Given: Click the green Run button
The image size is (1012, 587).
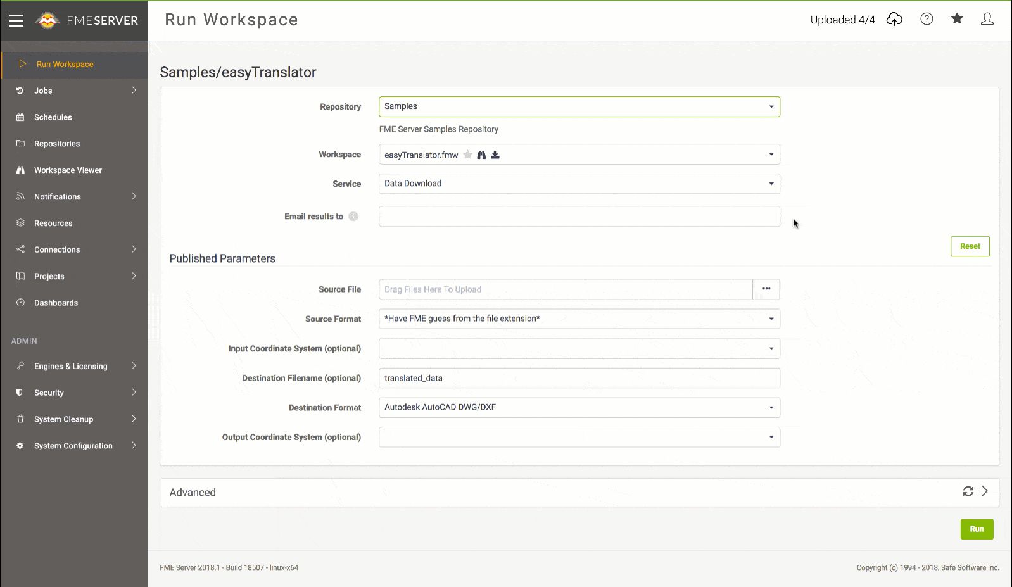Looking at the screenshot, I should pyautogui.click(x=977, y=529).
